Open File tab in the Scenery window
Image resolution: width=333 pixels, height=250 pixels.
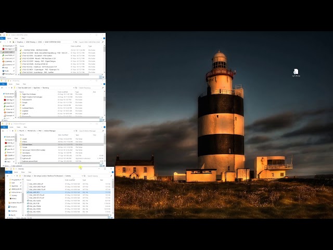click(8, 172)
